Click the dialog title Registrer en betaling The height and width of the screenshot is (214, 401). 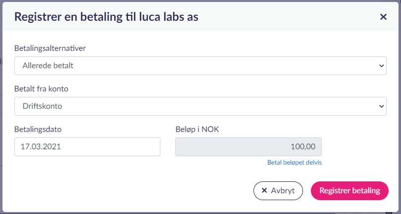tap(106, 17)
